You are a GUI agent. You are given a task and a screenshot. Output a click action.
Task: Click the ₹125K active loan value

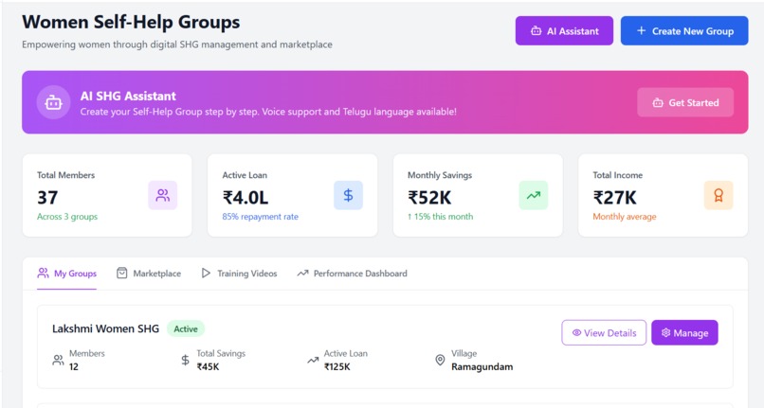[x=337, y=366]
